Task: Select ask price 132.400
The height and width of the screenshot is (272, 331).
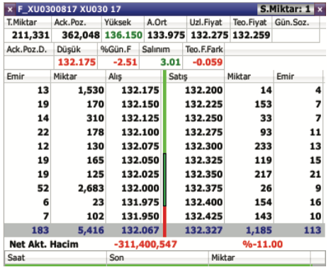Action: [x=203, y=203]
